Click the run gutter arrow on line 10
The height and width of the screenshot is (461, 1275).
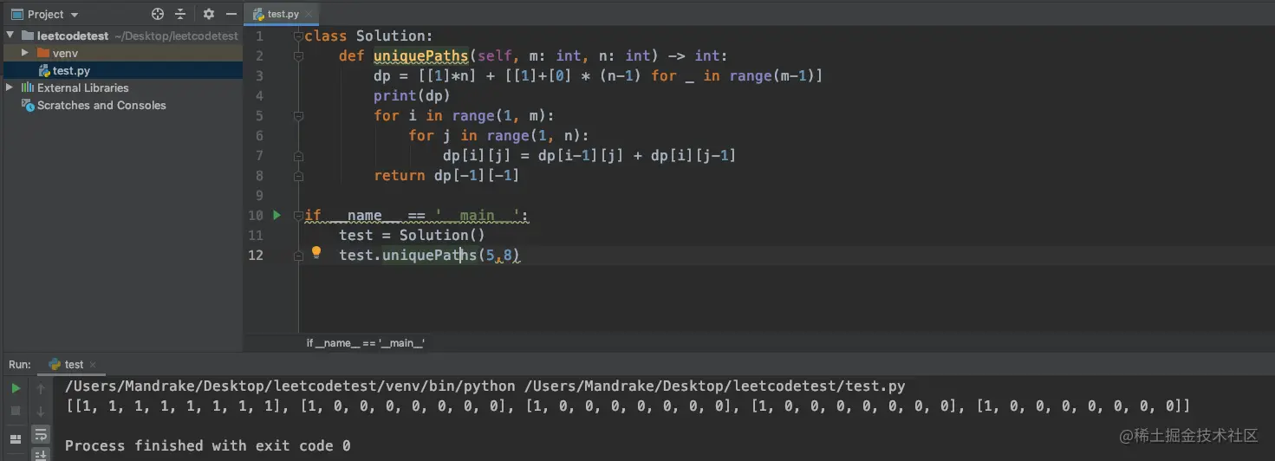point(277,215)
